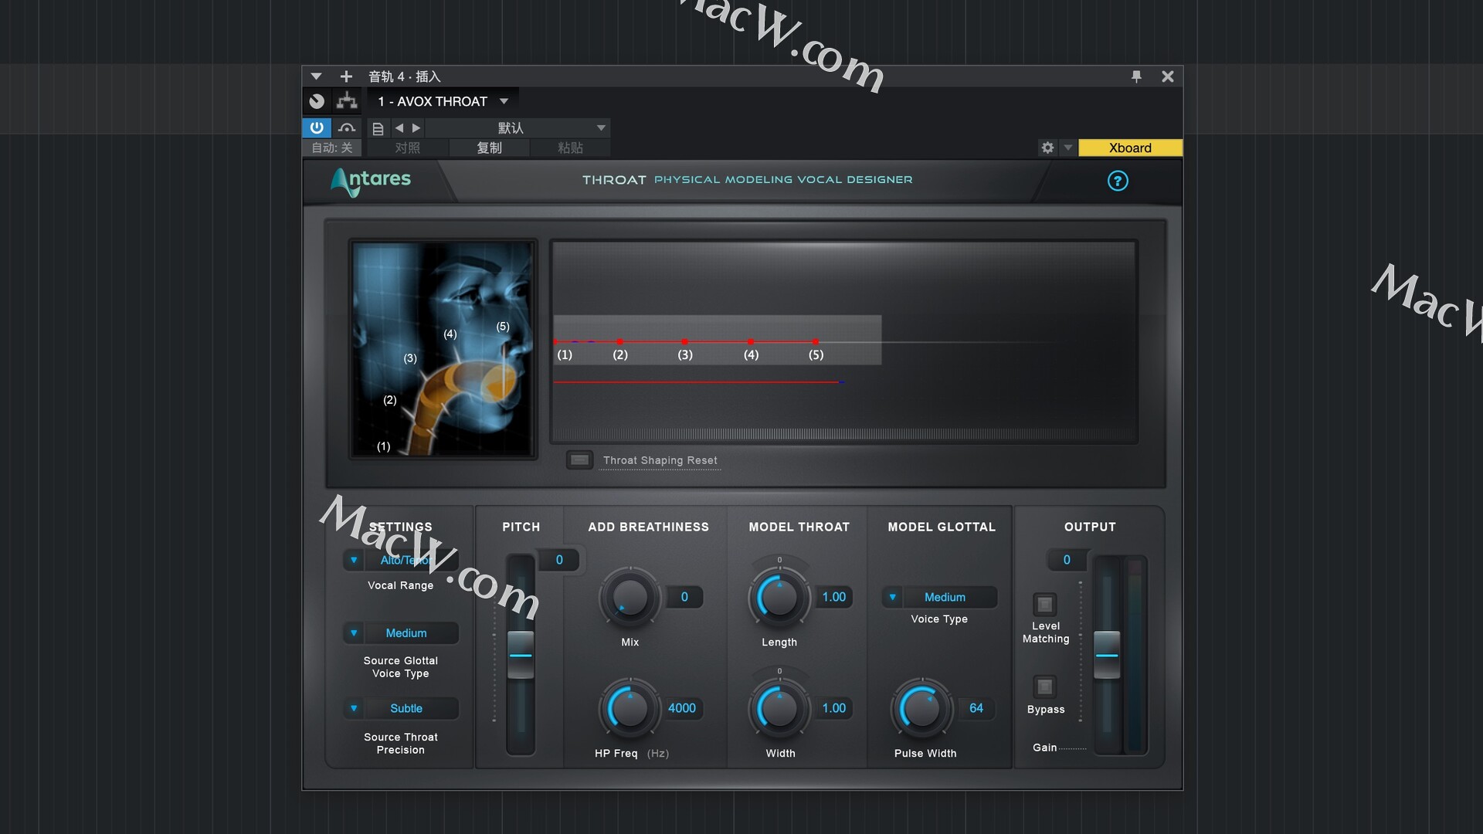1483x834 pixels.
Task: Open Source Glottal Voice Type Medium dropdown
Action: click(401, 633)
